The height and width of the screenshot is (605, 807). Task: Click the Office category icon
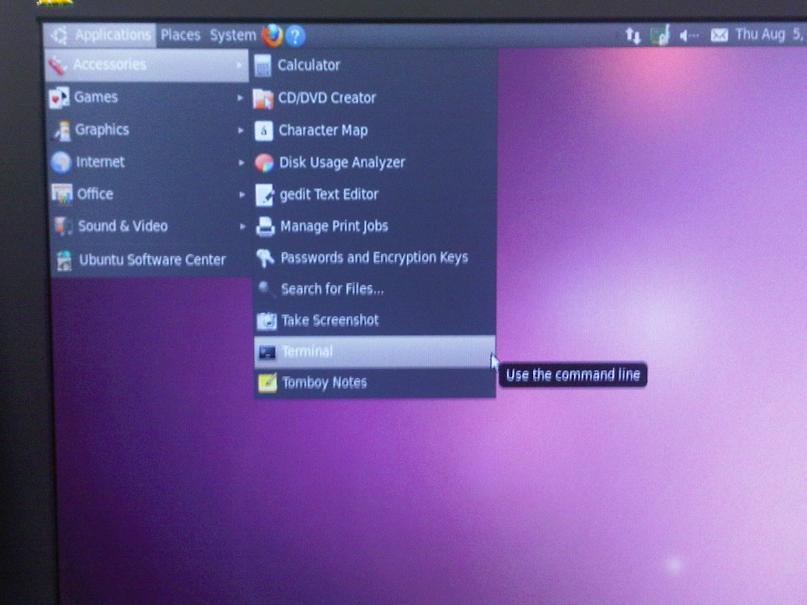(x=62, y=194)
